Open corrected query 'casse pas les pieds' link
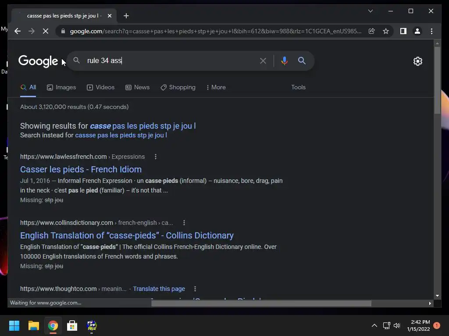 click(x=143, y=126)
